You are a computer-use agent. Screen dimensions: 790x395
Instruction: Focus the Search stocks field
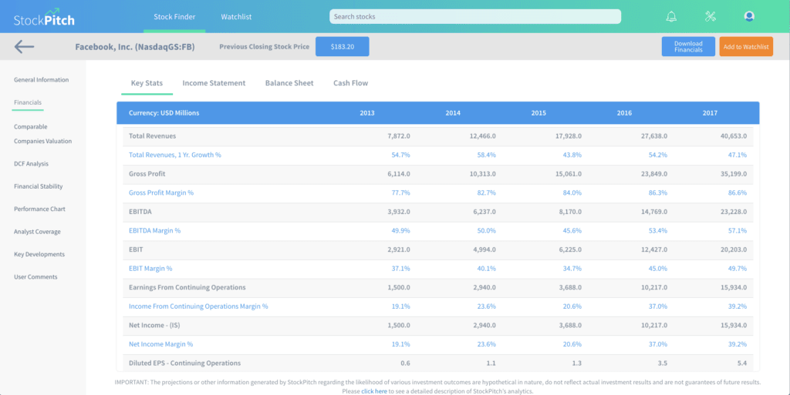coord(474,16)
